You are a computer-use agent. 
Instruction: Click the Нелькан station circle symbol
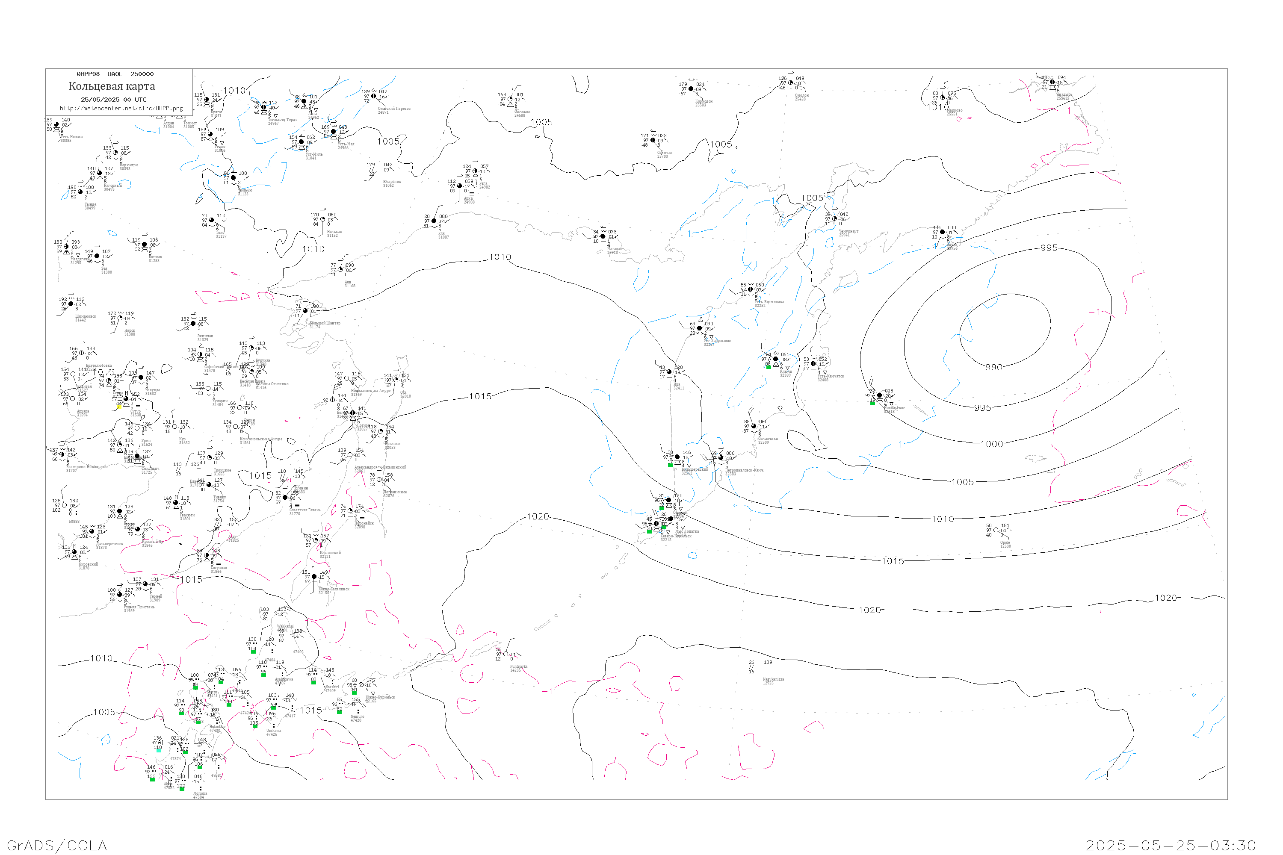(322, 220)
